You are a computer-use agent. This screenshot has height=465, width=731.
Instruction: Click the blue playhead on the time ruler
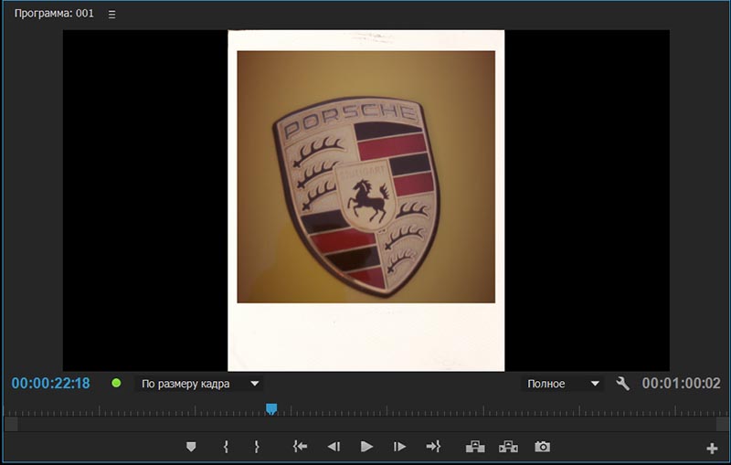click(x=271, y=409)
